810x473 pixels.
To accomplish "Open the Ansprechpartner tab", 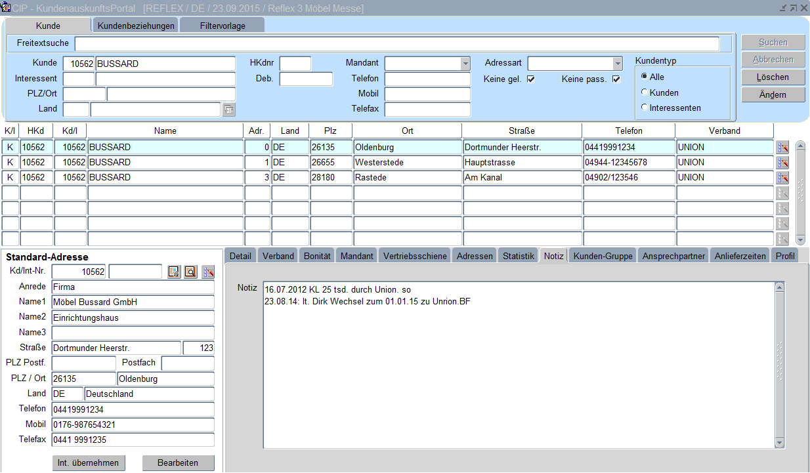I will (673, 257).
